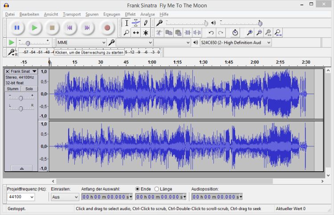Toggle Solo on the Frank Sinatra track

[29, 89]
